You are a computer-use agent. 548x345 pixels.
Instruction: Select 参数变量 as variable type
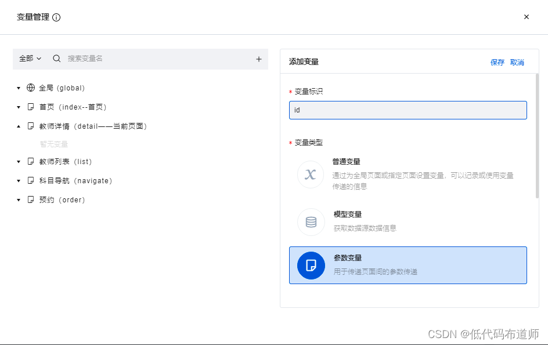[408, 266]
